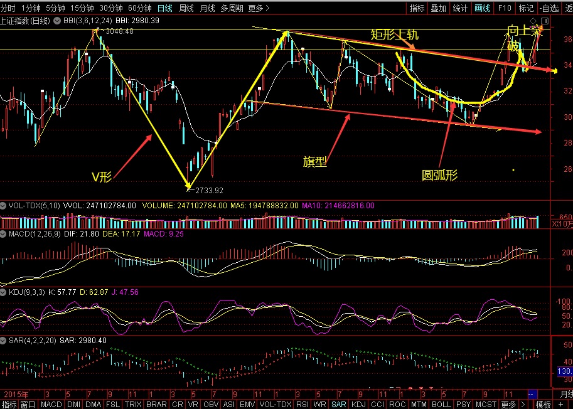Open indicator settings circle beside 上证指数(日线)

57,21
